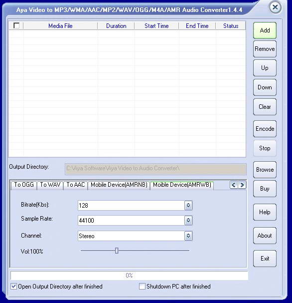The width and height of the screenshot is (292, 303).
Task: Tick the select-all checkbox in list header
Action: 16,25
